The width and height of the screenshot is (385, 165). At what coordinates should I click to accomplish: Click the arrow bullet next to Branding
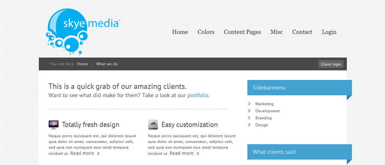coord(249,118)
